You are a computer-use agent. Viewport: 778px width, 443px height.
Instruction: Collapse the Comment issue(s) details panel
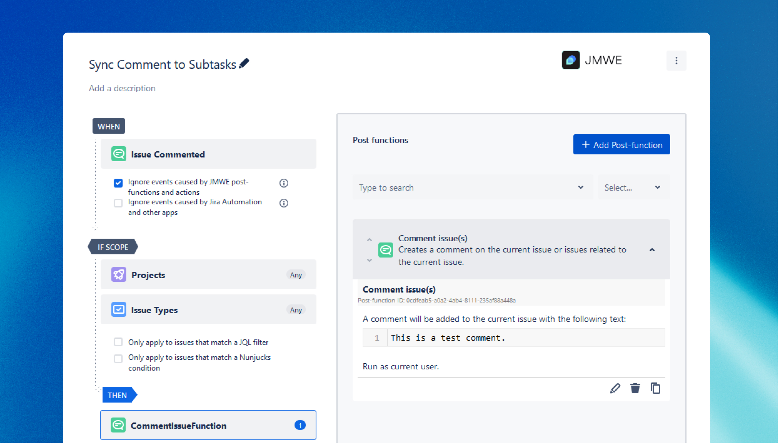click(652, 250)
